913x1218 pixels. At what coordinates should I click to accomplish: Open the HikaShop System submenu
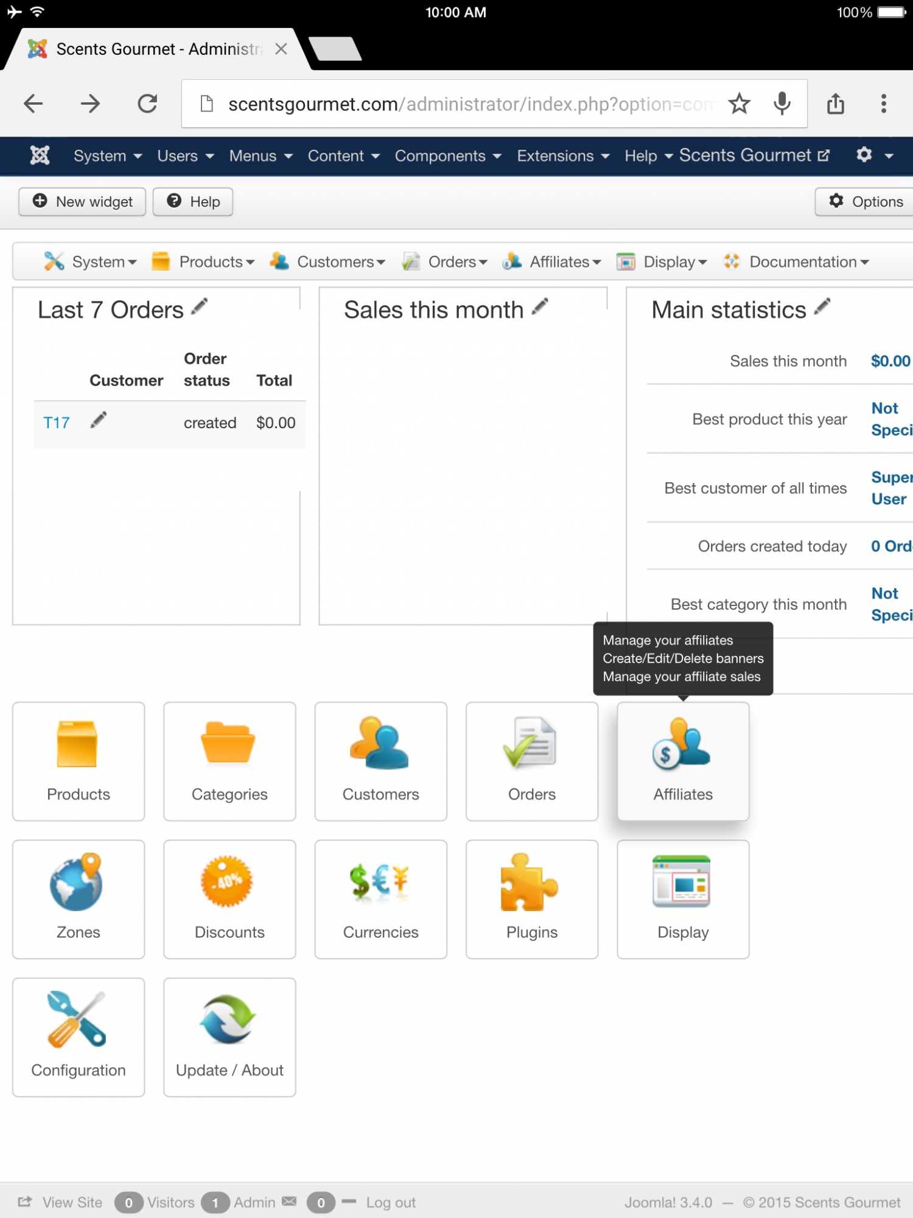(90, 262)
